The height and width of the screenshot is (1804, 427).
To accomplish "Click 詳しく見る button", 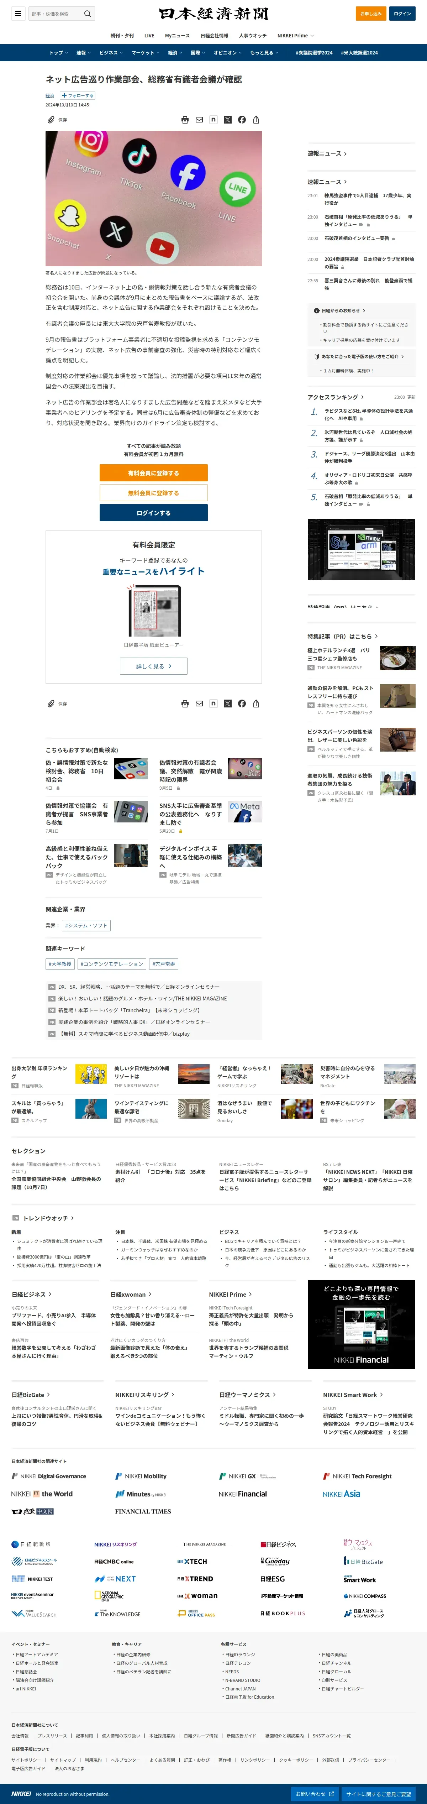I will (x=153, y=667).
